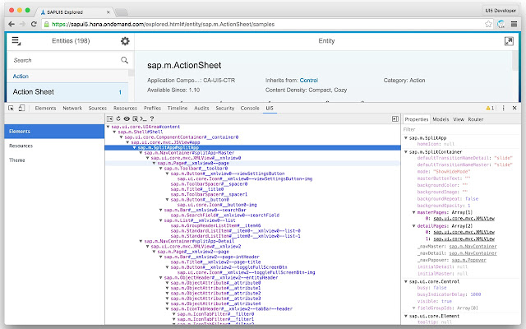Select Resources in the UI5 left sidebar
526x329 pixels.
click(x=54, y=146)
